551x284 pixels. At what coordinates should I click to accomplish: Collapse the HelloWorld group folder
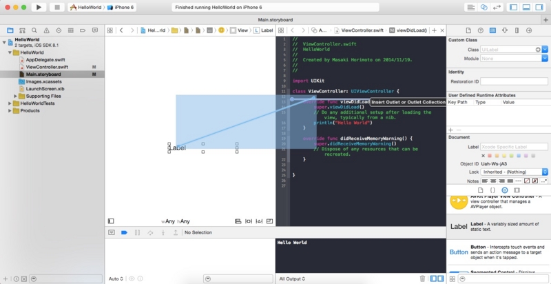(x=10, y=52)
